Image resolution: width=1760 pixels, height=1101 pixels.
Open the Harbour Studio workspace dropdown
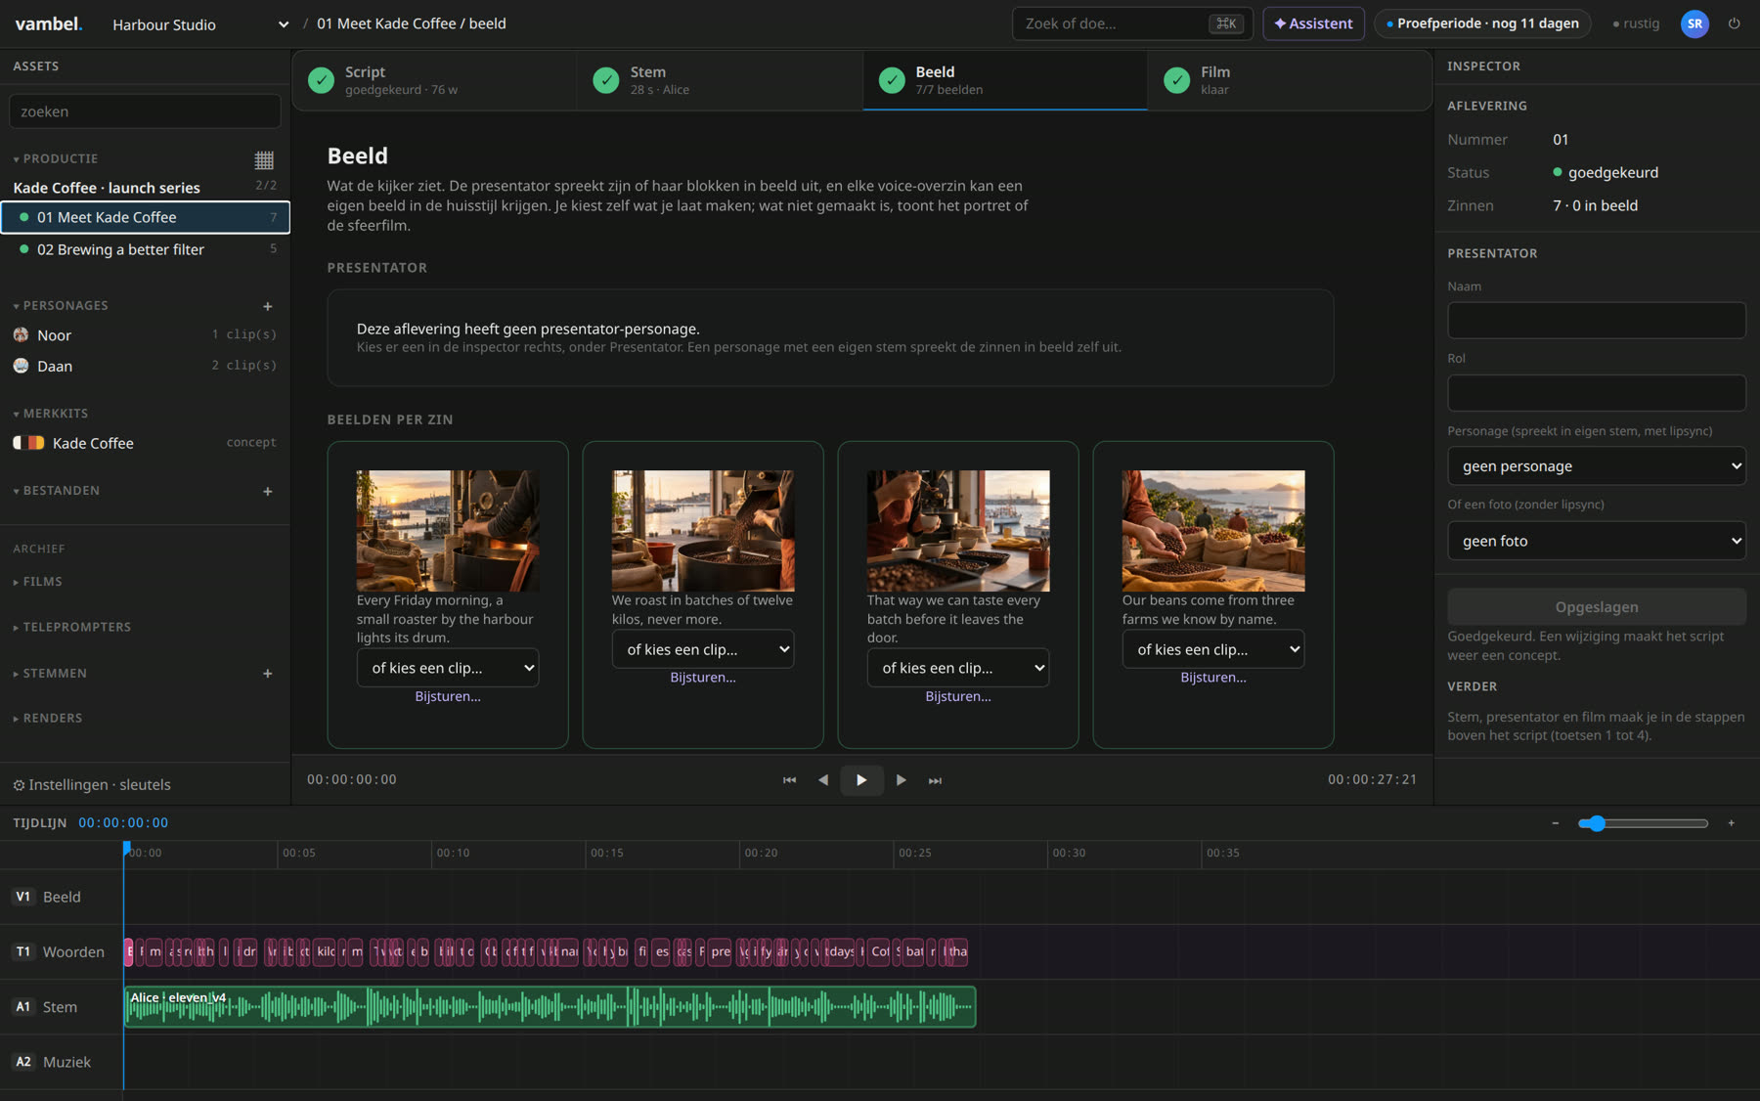tap(200, 24)
